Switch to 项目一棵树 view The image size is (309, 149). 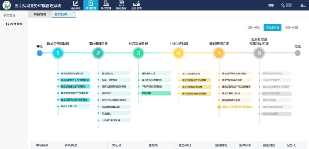(x=253, y=27)
